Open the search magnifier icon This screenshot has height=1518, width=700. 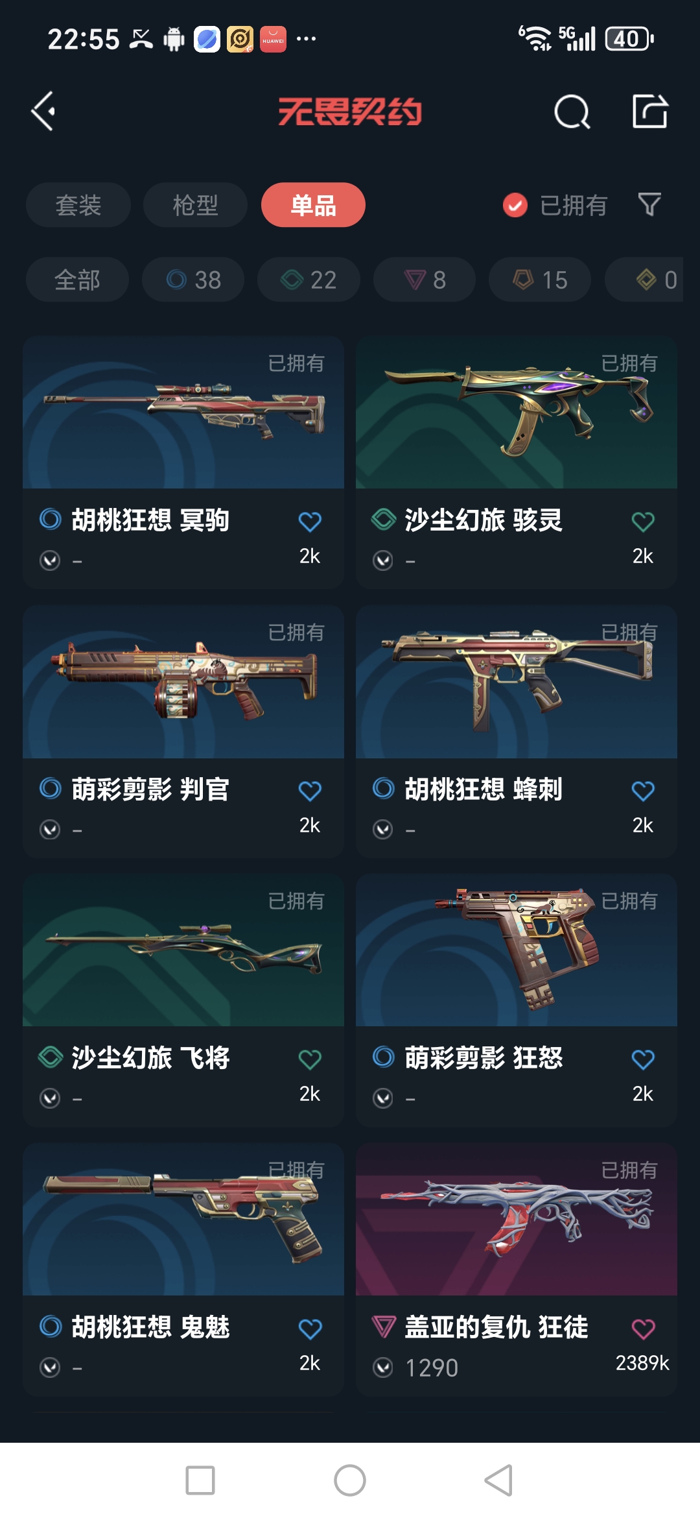coord(572,112)
